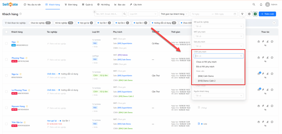The image size is (282, 134).
Task: Tick the checkbox for Phuong Thao
Action: pyautogui.click(x=7, y=59)
